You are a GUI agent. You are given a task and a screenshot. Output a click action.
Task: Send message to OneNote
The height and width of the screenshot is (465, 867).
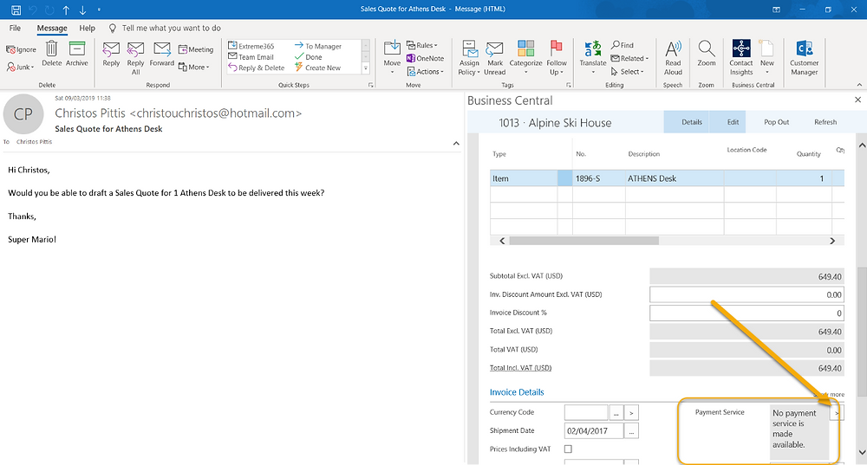(425, 58)
